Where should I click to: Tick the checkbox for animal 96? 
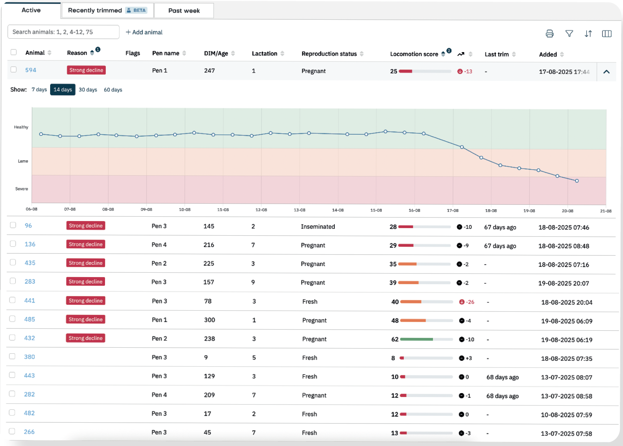tap(13, 225)
